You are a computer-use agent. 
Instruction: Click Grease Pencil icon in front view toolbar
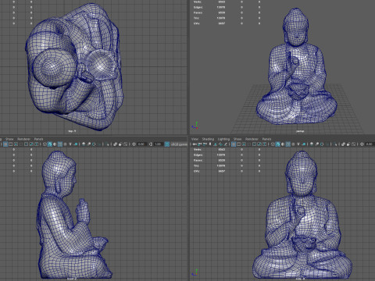click(x=226, y=144)
